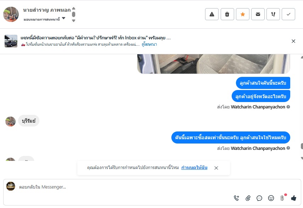
Task: Mark conversation done with checkmark button
Action: (288, 14)
